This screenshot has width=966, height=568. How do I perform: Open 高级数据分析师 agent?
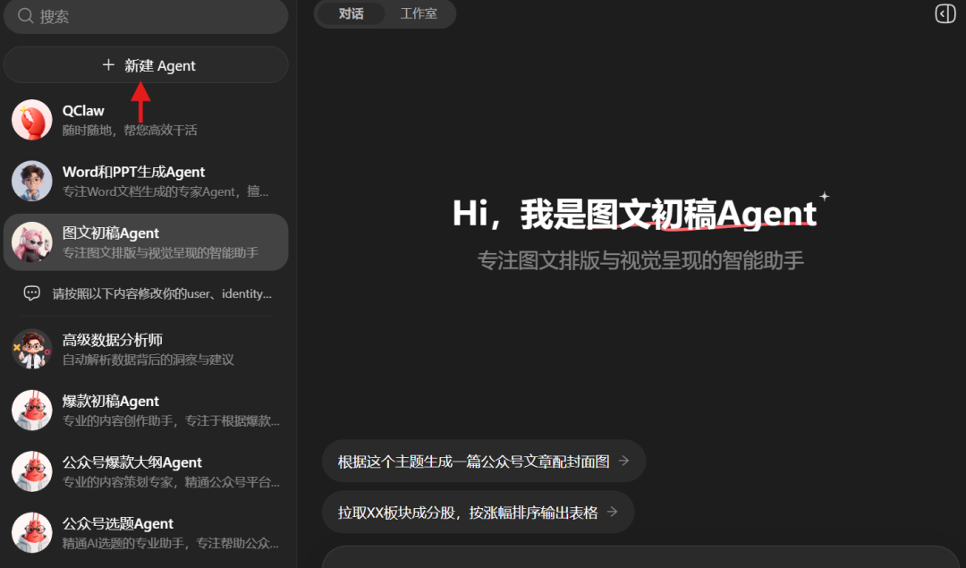click(146, 350)
